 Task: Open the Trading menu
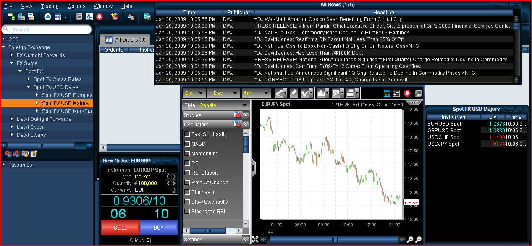[x=50, y=6]
